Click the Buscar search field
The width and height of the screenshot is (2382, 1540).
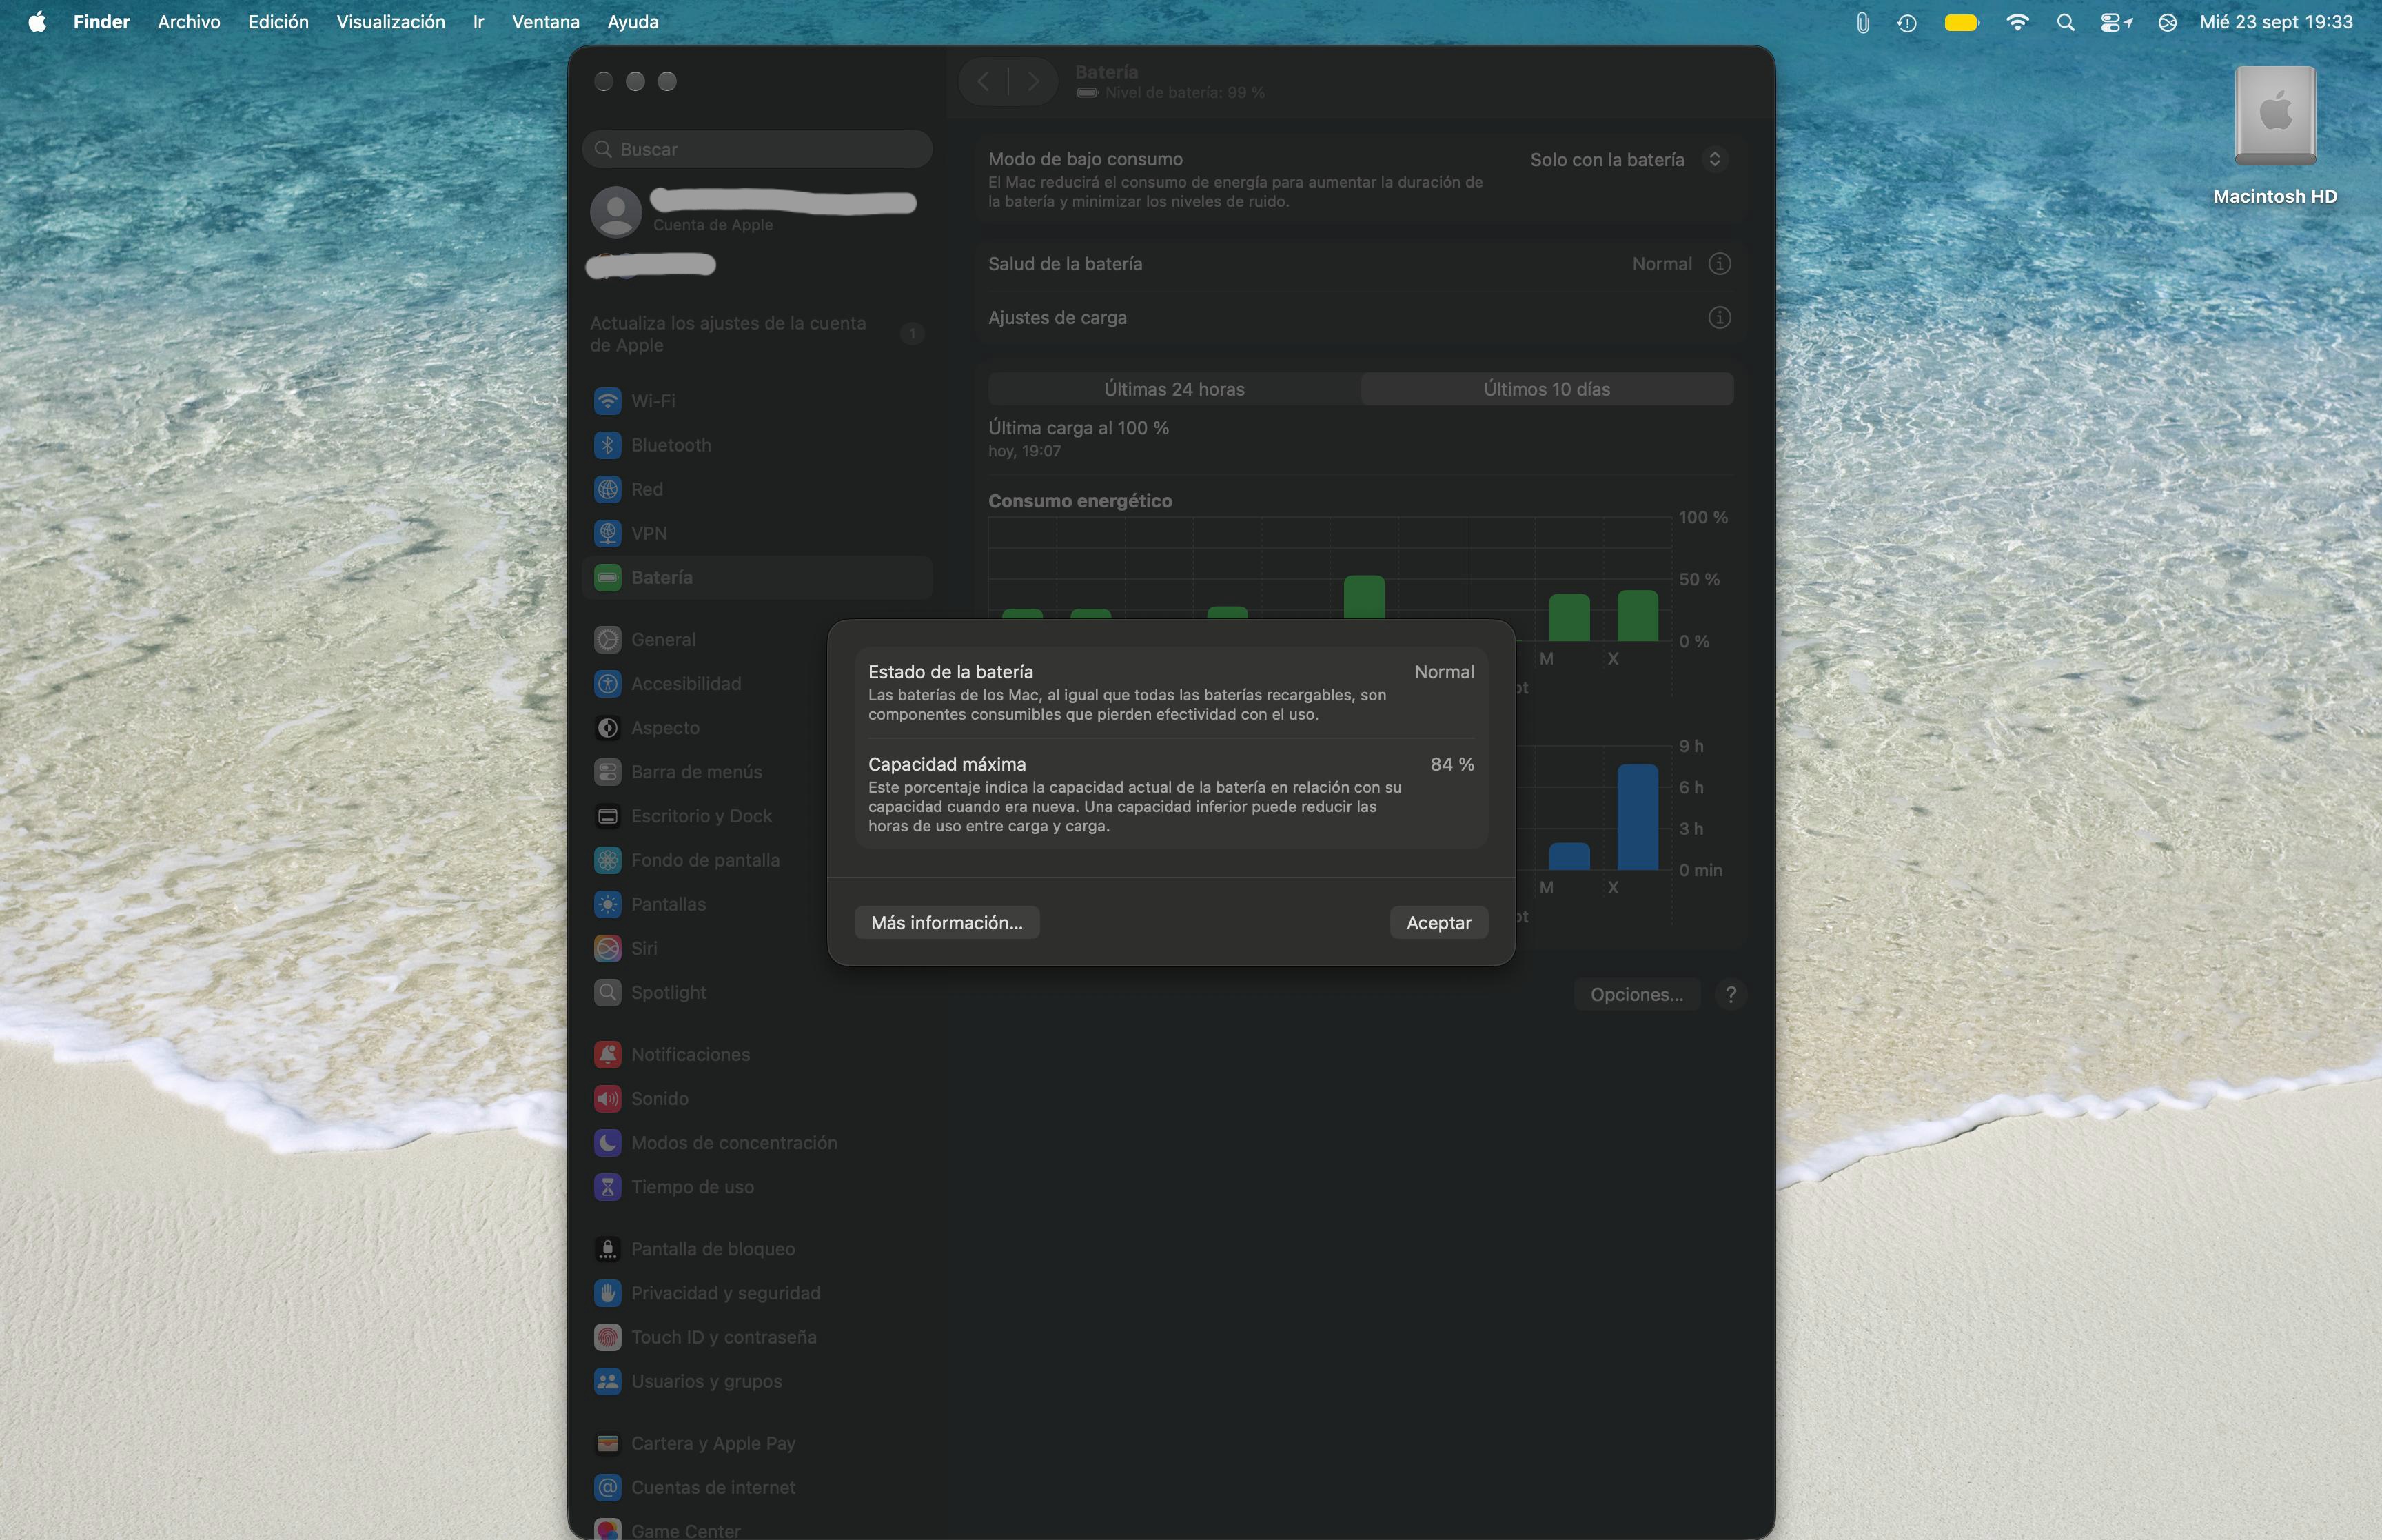point(757,149)
